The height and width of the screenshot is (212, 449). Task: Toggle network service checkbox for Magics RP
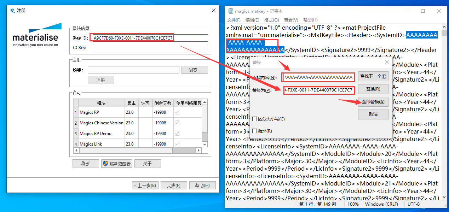pyautogui.click(x=177, y=112)
